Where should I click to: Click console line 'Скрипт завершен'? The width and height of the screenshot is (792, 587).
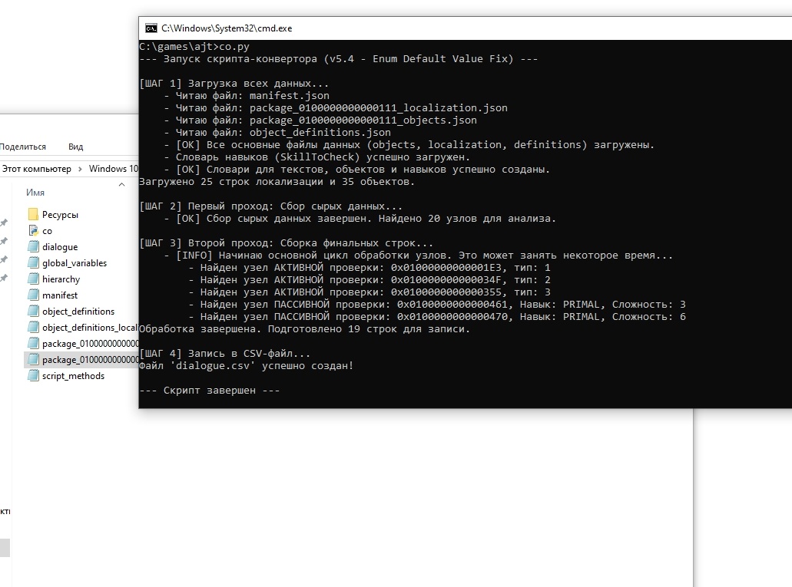coord(210,390)
